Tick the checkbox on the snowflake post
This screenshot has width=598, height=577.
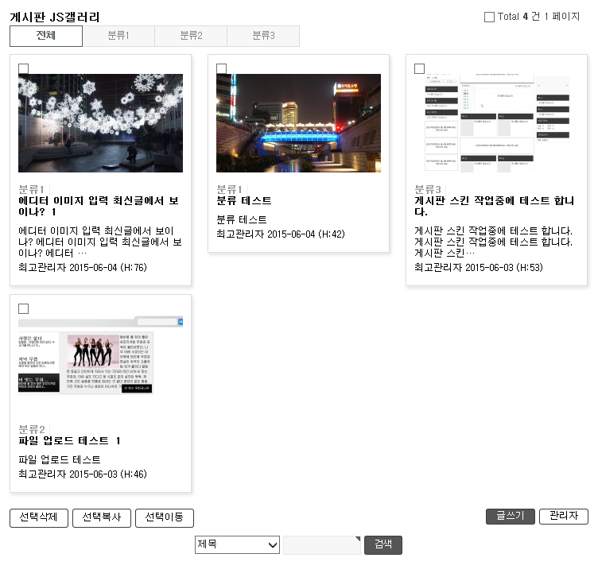click(23, 69)
